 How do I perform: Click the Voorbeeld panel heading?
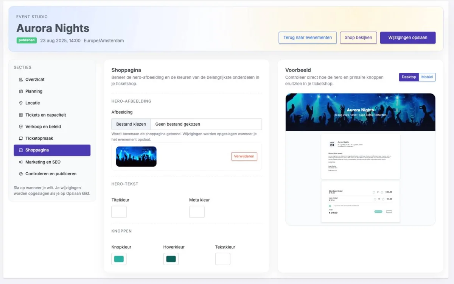298,70
